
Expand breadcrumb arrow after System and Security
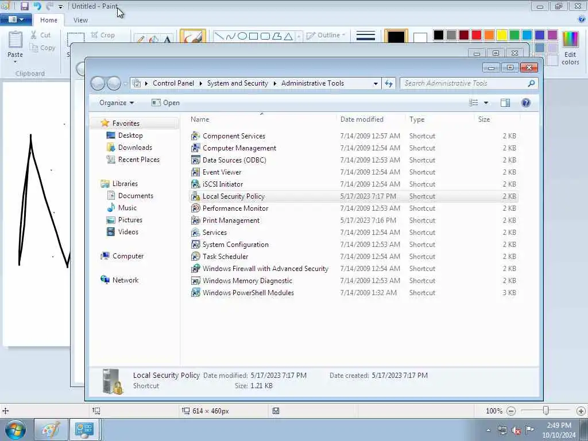pyautogui.click(x=275, y=83)
